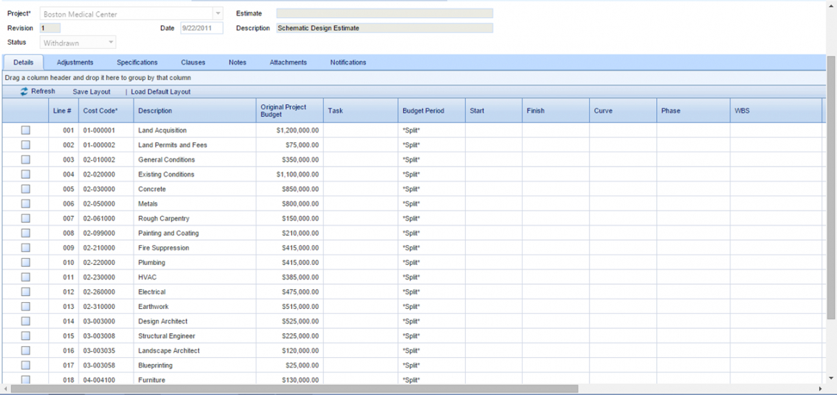This screenshot has height=395, width=837.
Task: Open the Project dropdown for Boston Medical Center
Action: pos(218,14)
